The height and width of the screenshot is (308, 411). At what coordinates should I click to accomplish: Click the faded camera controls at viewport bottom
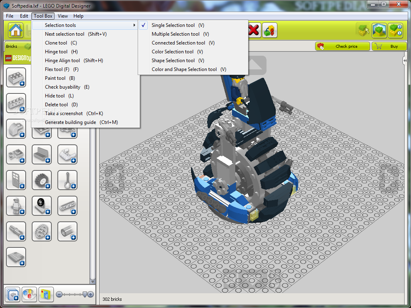coord(252,279)
